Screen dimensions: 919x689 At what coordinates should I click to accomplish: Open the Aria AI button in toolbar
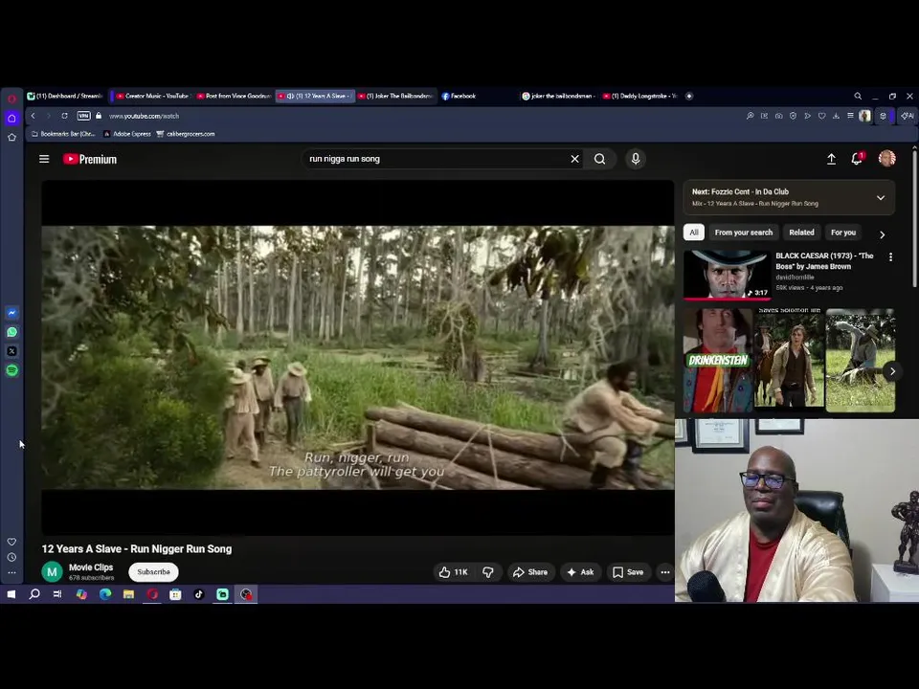point(907,116)
